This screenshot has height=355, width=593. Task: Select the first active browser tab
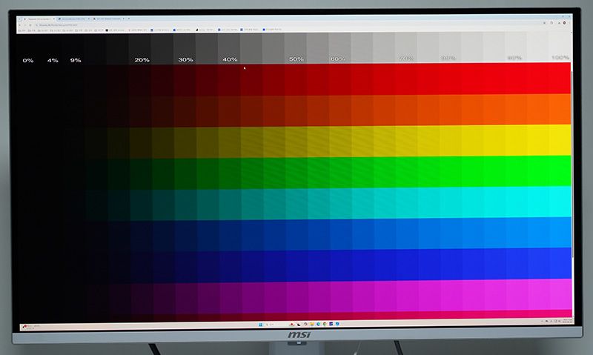point(33,18)
